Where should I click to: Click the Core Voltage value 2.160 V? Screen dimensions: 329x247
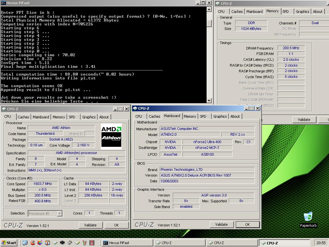[83, 145]
